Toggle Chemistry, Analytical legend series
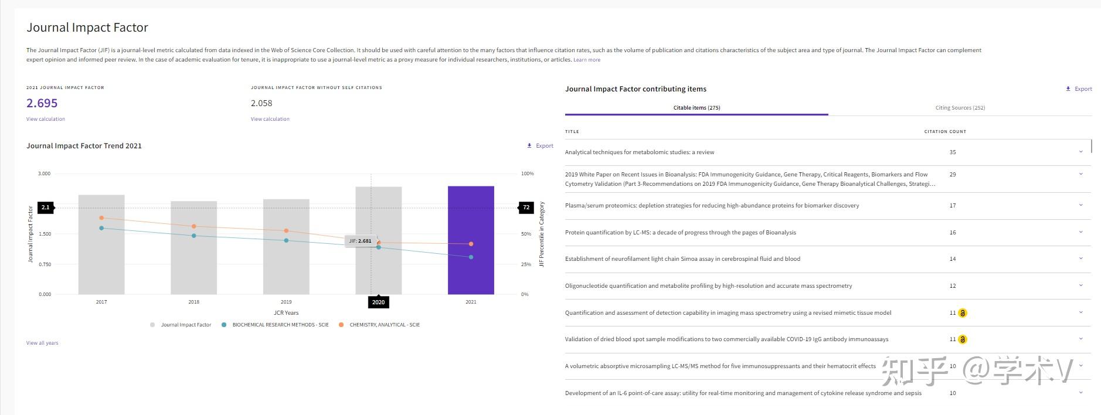The image size is (1101, 415). (341, 325)
